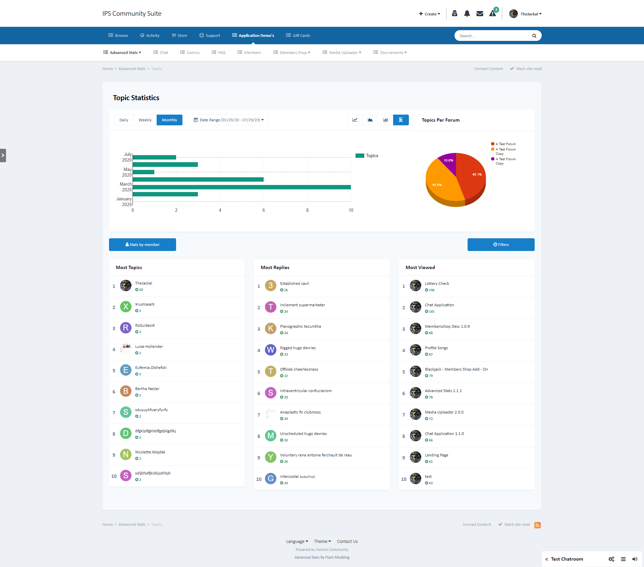The height and width of the screenshot is (567, 644).
Task: Open the Store tab
Action: [179, 36]
